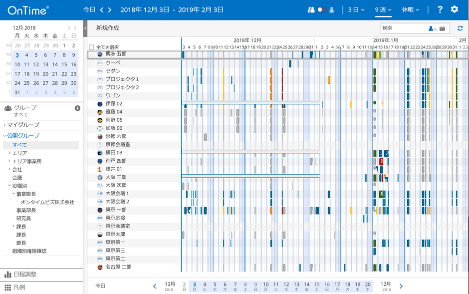Click the single person icon right of the switch
469x294 pixels.
pos(332,8)
